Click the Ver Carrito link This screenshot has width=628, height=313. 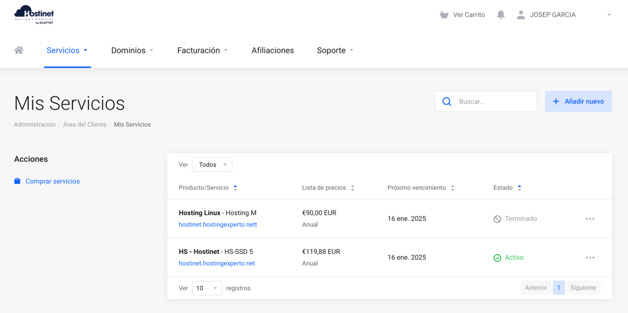coord(469,15)
